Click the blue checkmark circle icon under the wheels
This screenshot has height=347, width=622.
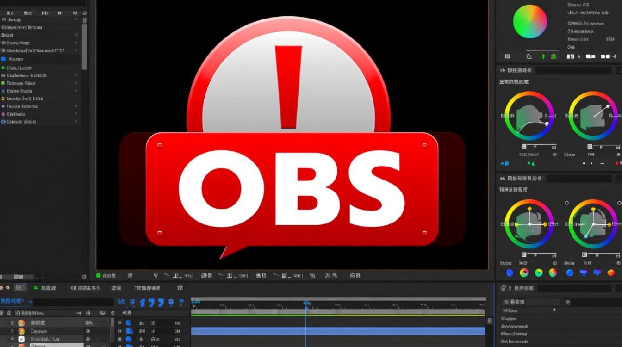[x=510, y=273]
